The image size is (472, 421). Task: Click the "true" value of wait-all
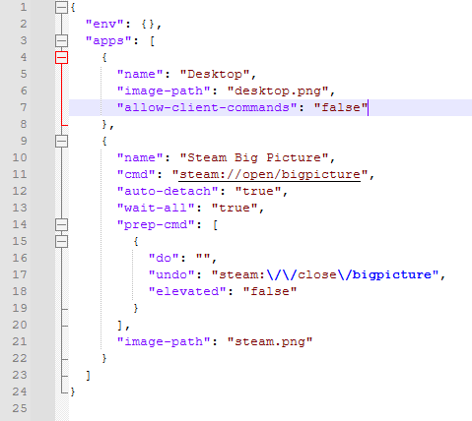[x=235, y=208]
